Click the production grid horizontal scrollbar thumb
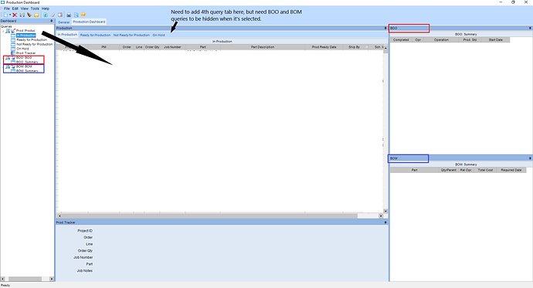 [x=209, y=215]
